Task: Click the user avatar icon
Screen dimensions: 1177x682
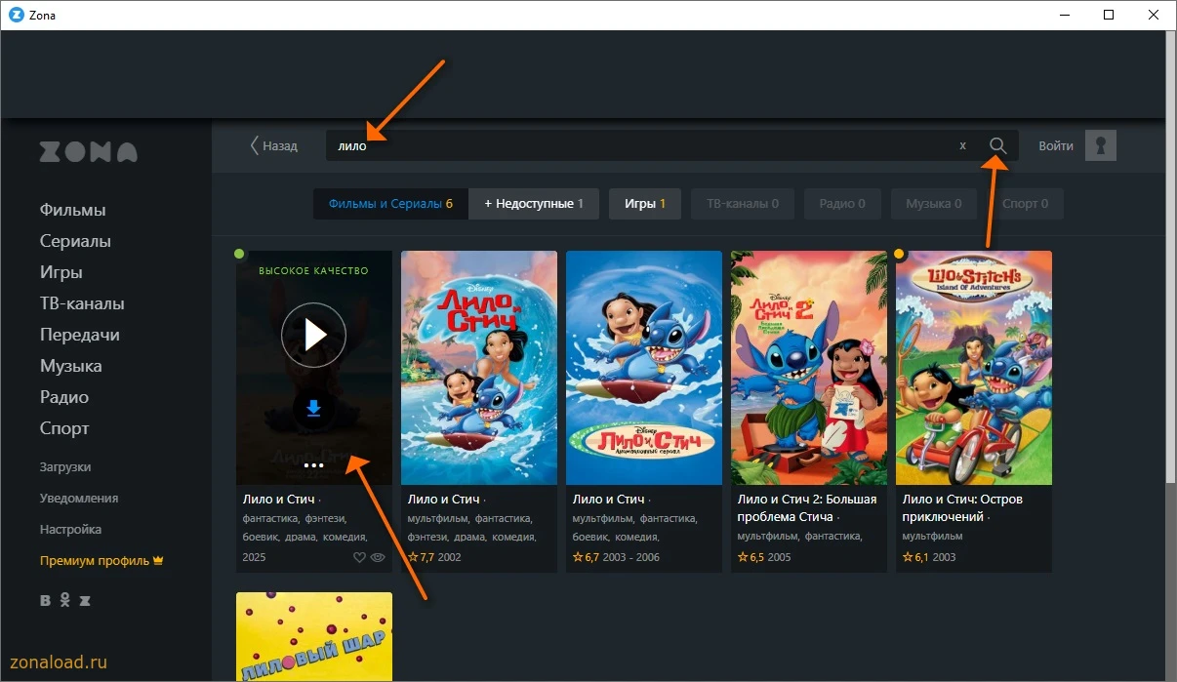Action: tap(1101, 145)
